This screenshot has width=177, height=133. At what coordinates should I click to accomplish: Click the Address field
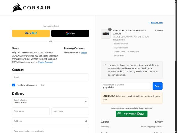click(x=51, y=121)
